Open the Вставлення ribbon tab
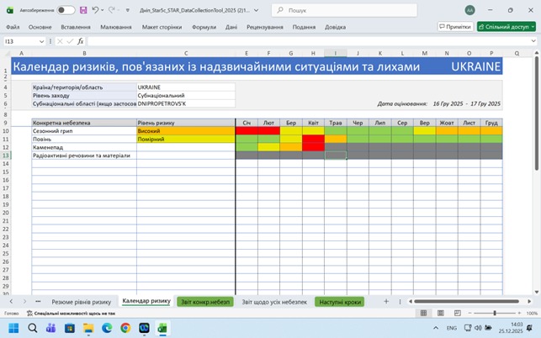The image size is (541, 338). tap(77, 26)
